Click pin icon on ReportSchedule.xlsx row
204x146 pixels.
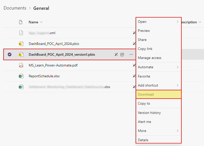tap(134, 76)
